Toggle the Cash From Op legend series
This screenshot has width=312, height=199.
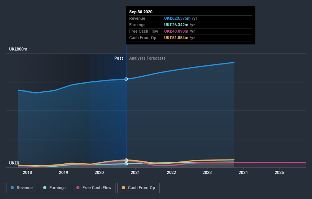[x=138, y=188]
